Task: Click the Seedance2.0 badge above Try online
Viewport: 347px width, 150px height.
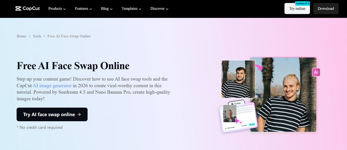Action: [x=302, y=3]
